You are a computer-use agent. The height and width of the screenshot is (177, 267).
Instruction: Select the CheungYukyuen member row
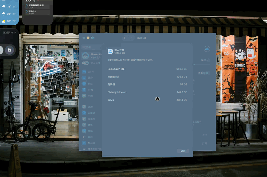(147, 92)
